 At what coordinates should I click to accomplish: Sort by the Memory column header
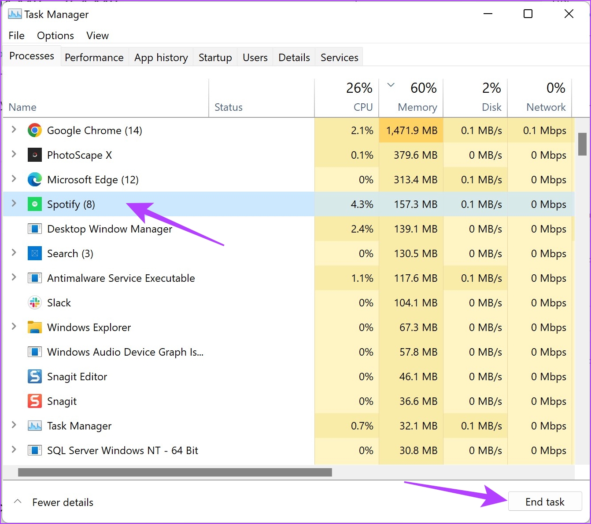411,98
